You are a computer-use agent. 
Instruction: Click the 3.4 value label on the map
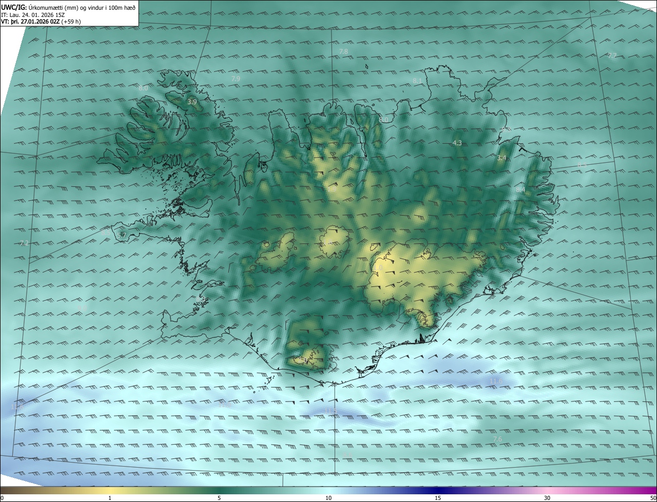[501, 158]
